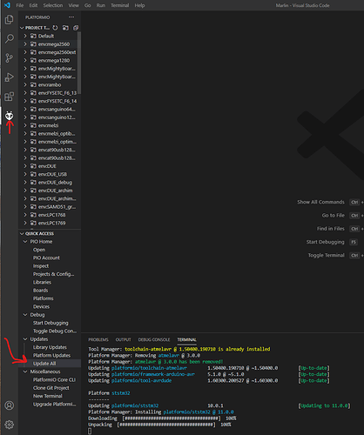
Task: Open New Terminal from Miscellaneous
Action: [x=48, y=396]
